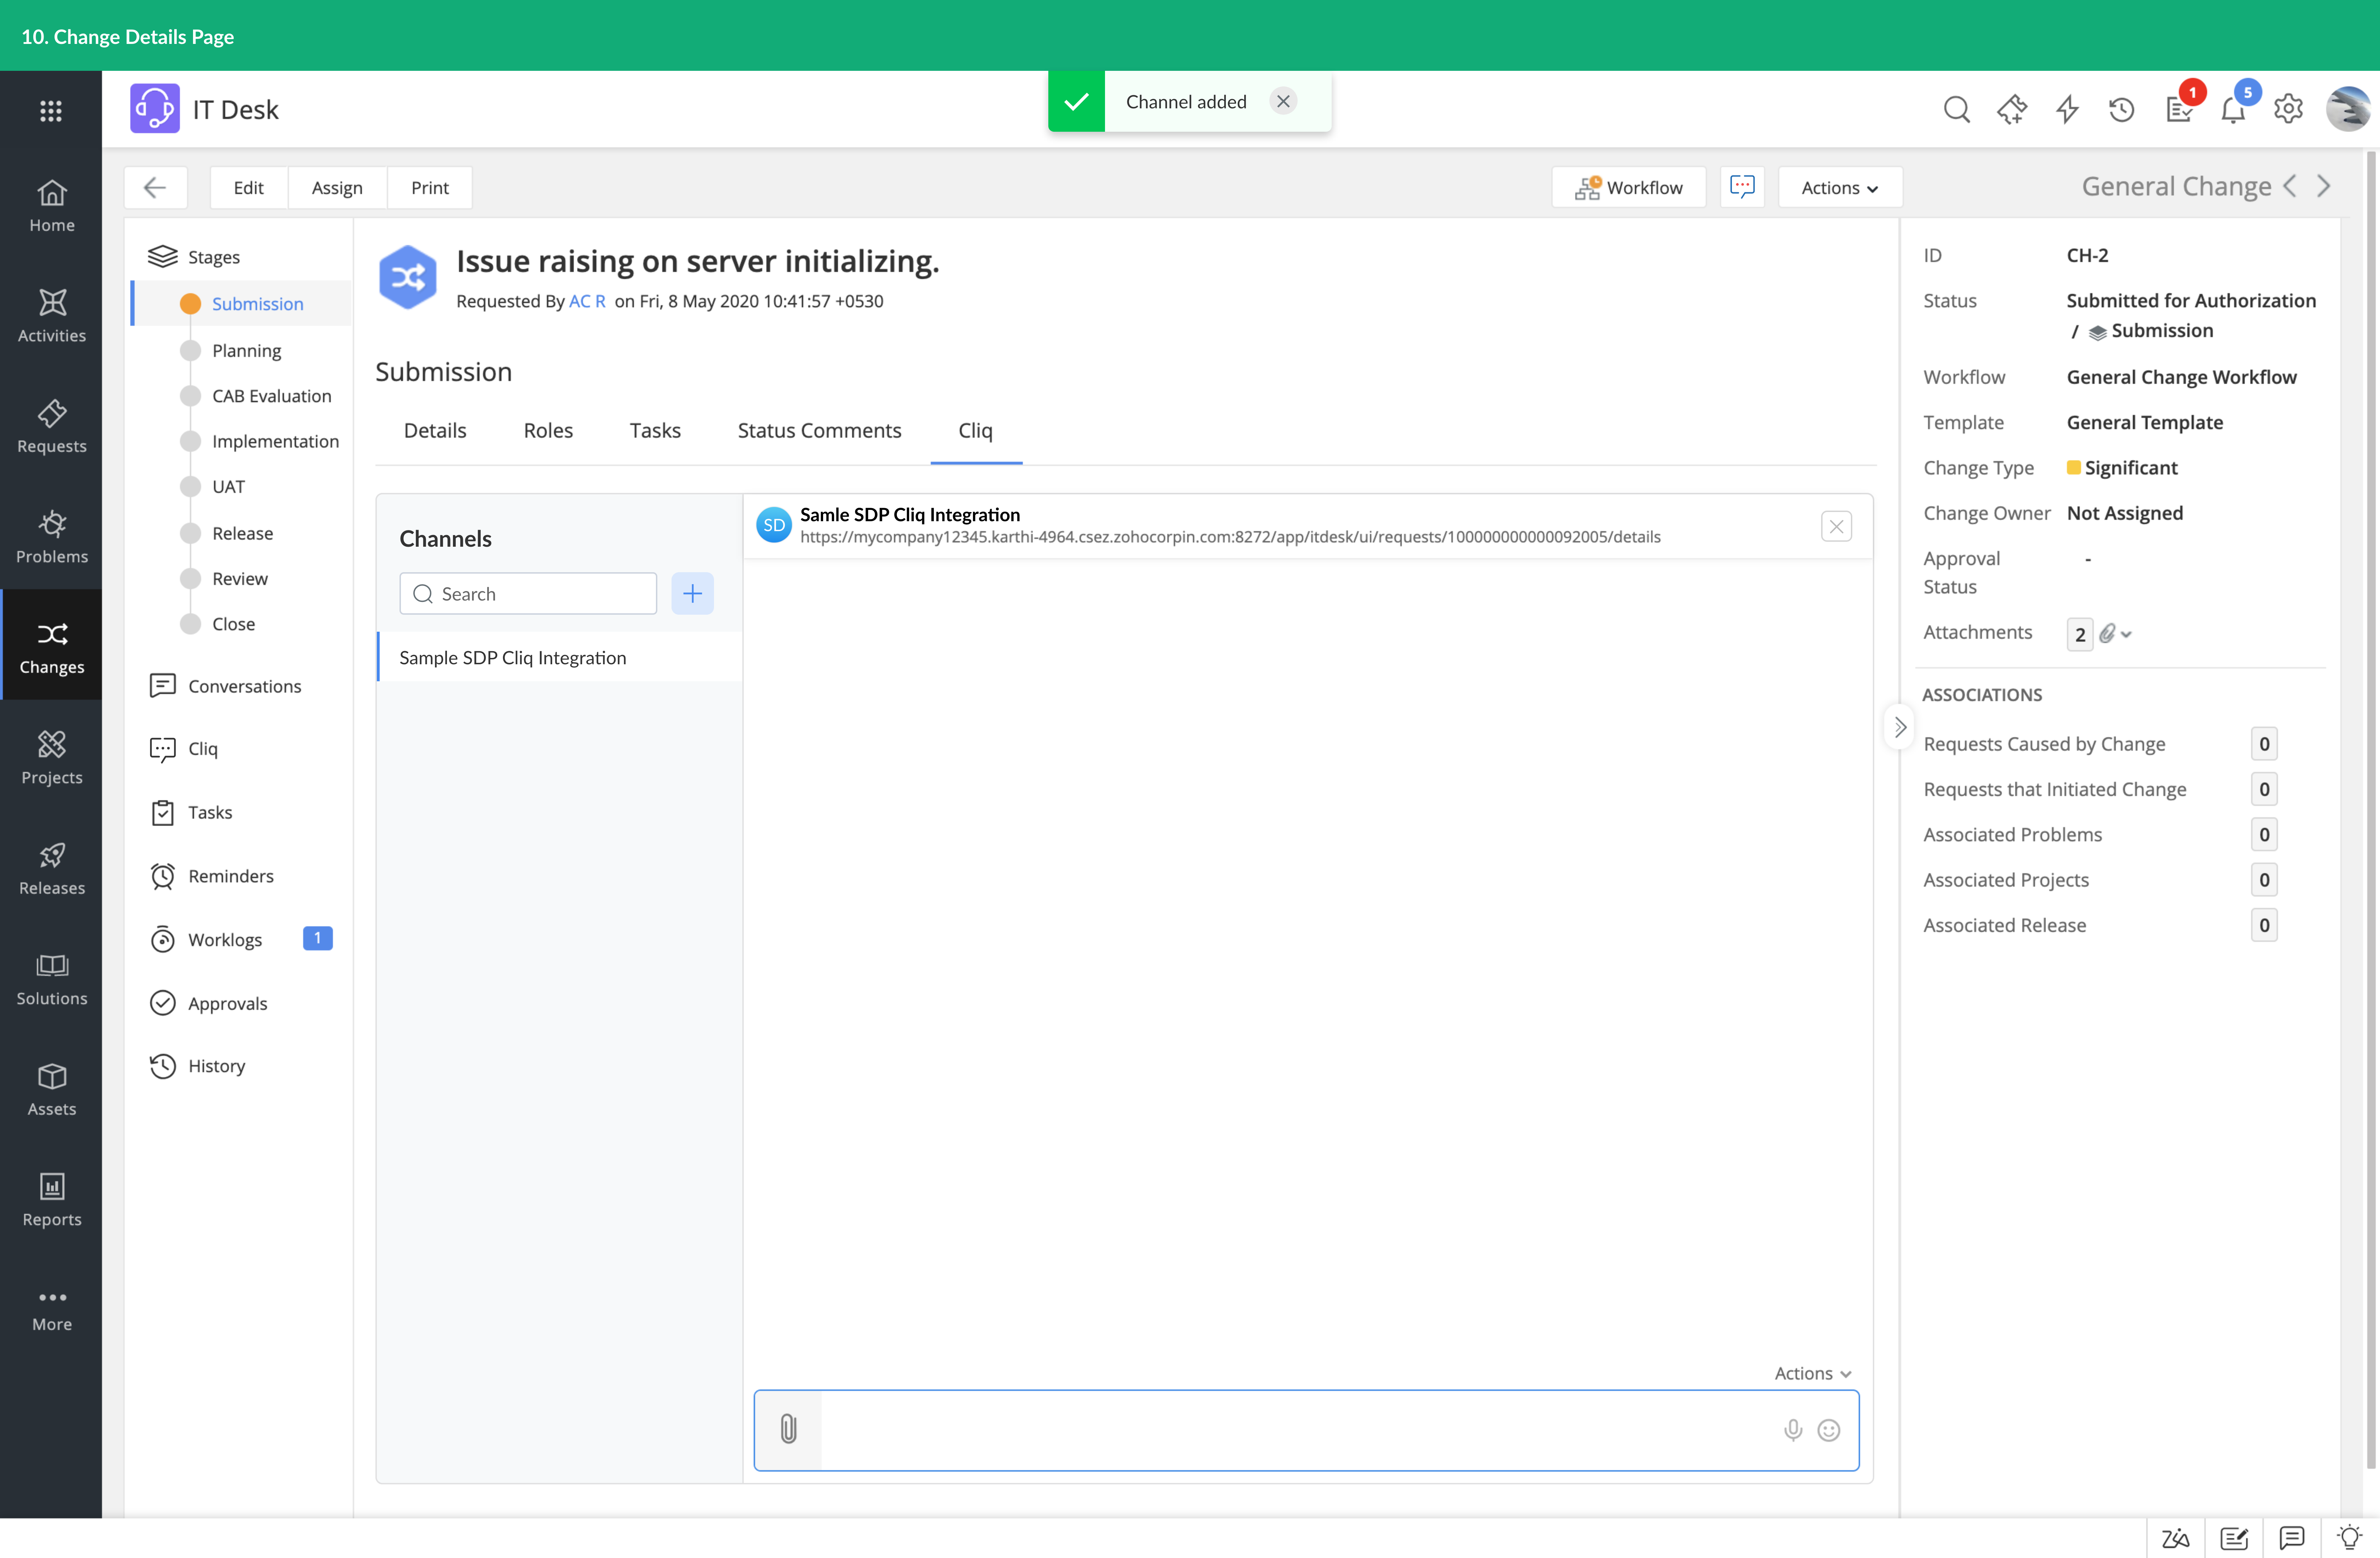Dismiss the Channel added notification

pos(1283,101)
